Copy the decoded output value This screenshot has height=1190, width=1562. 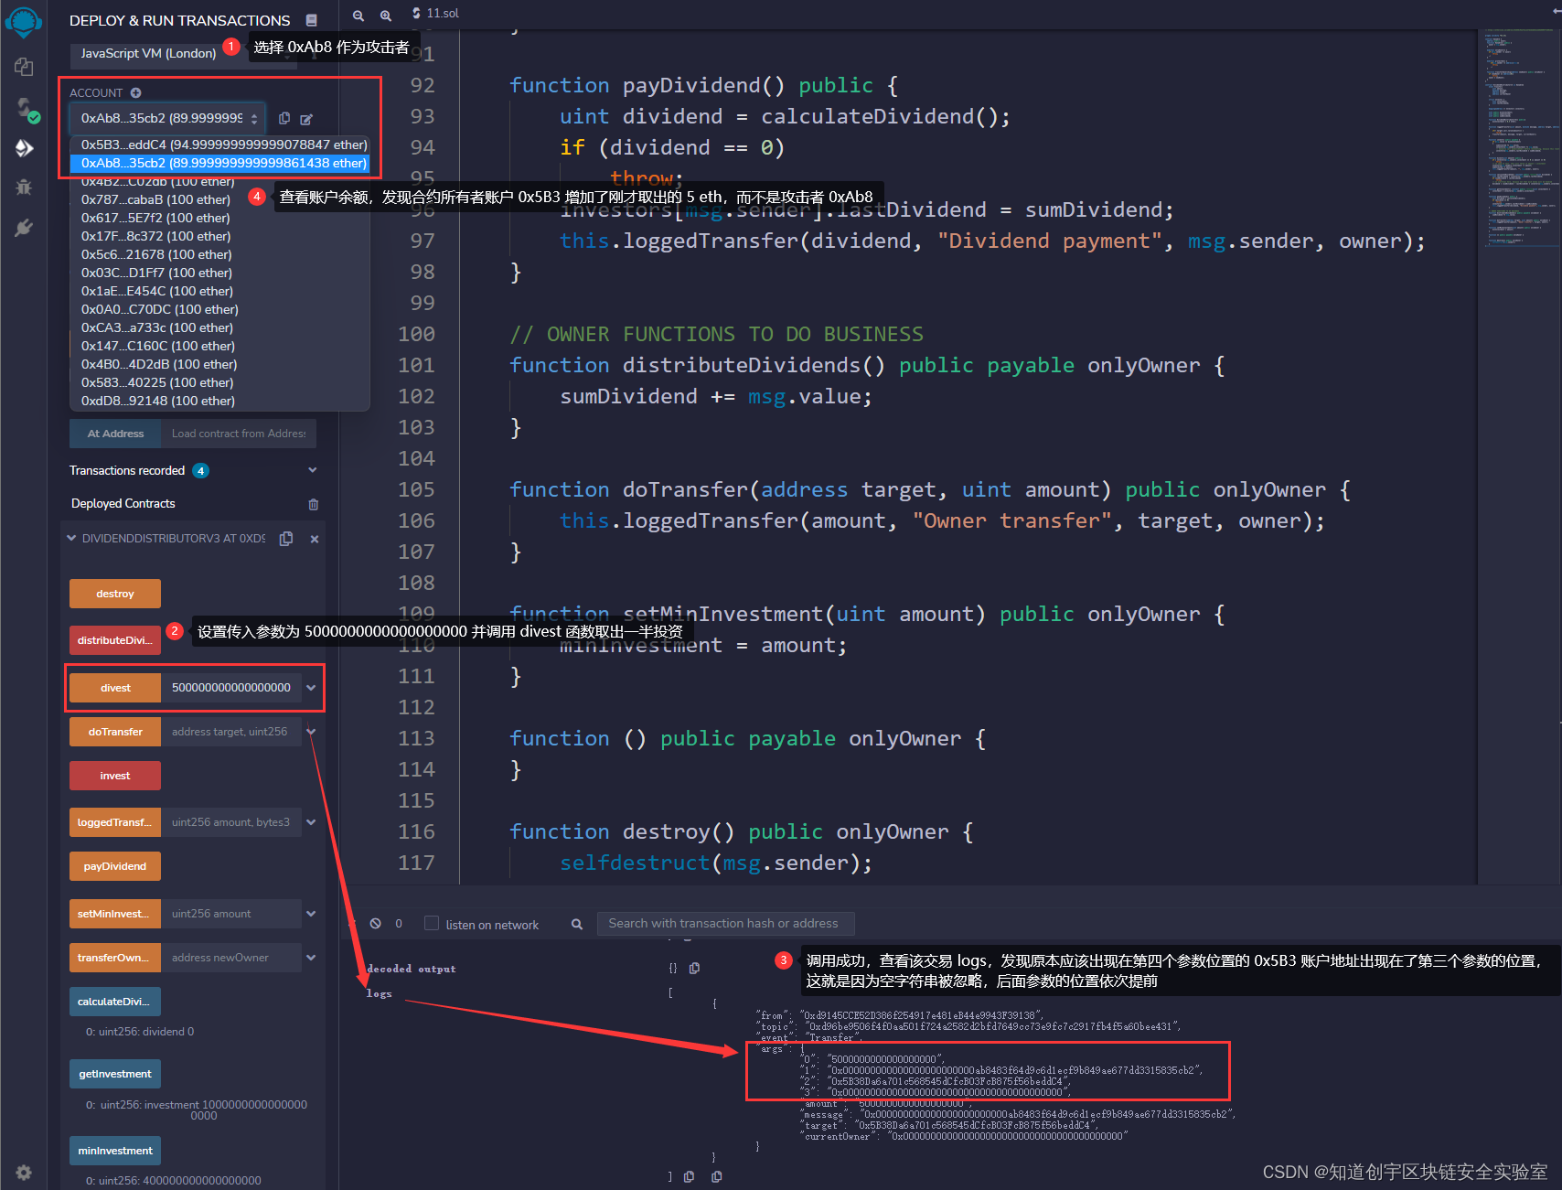point(695,968)
